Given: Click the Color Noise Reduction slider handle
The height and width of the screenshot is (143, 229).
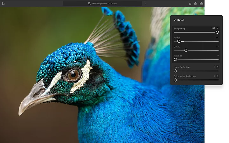Looking at the screenshot, I should click(x=175, y=80).
